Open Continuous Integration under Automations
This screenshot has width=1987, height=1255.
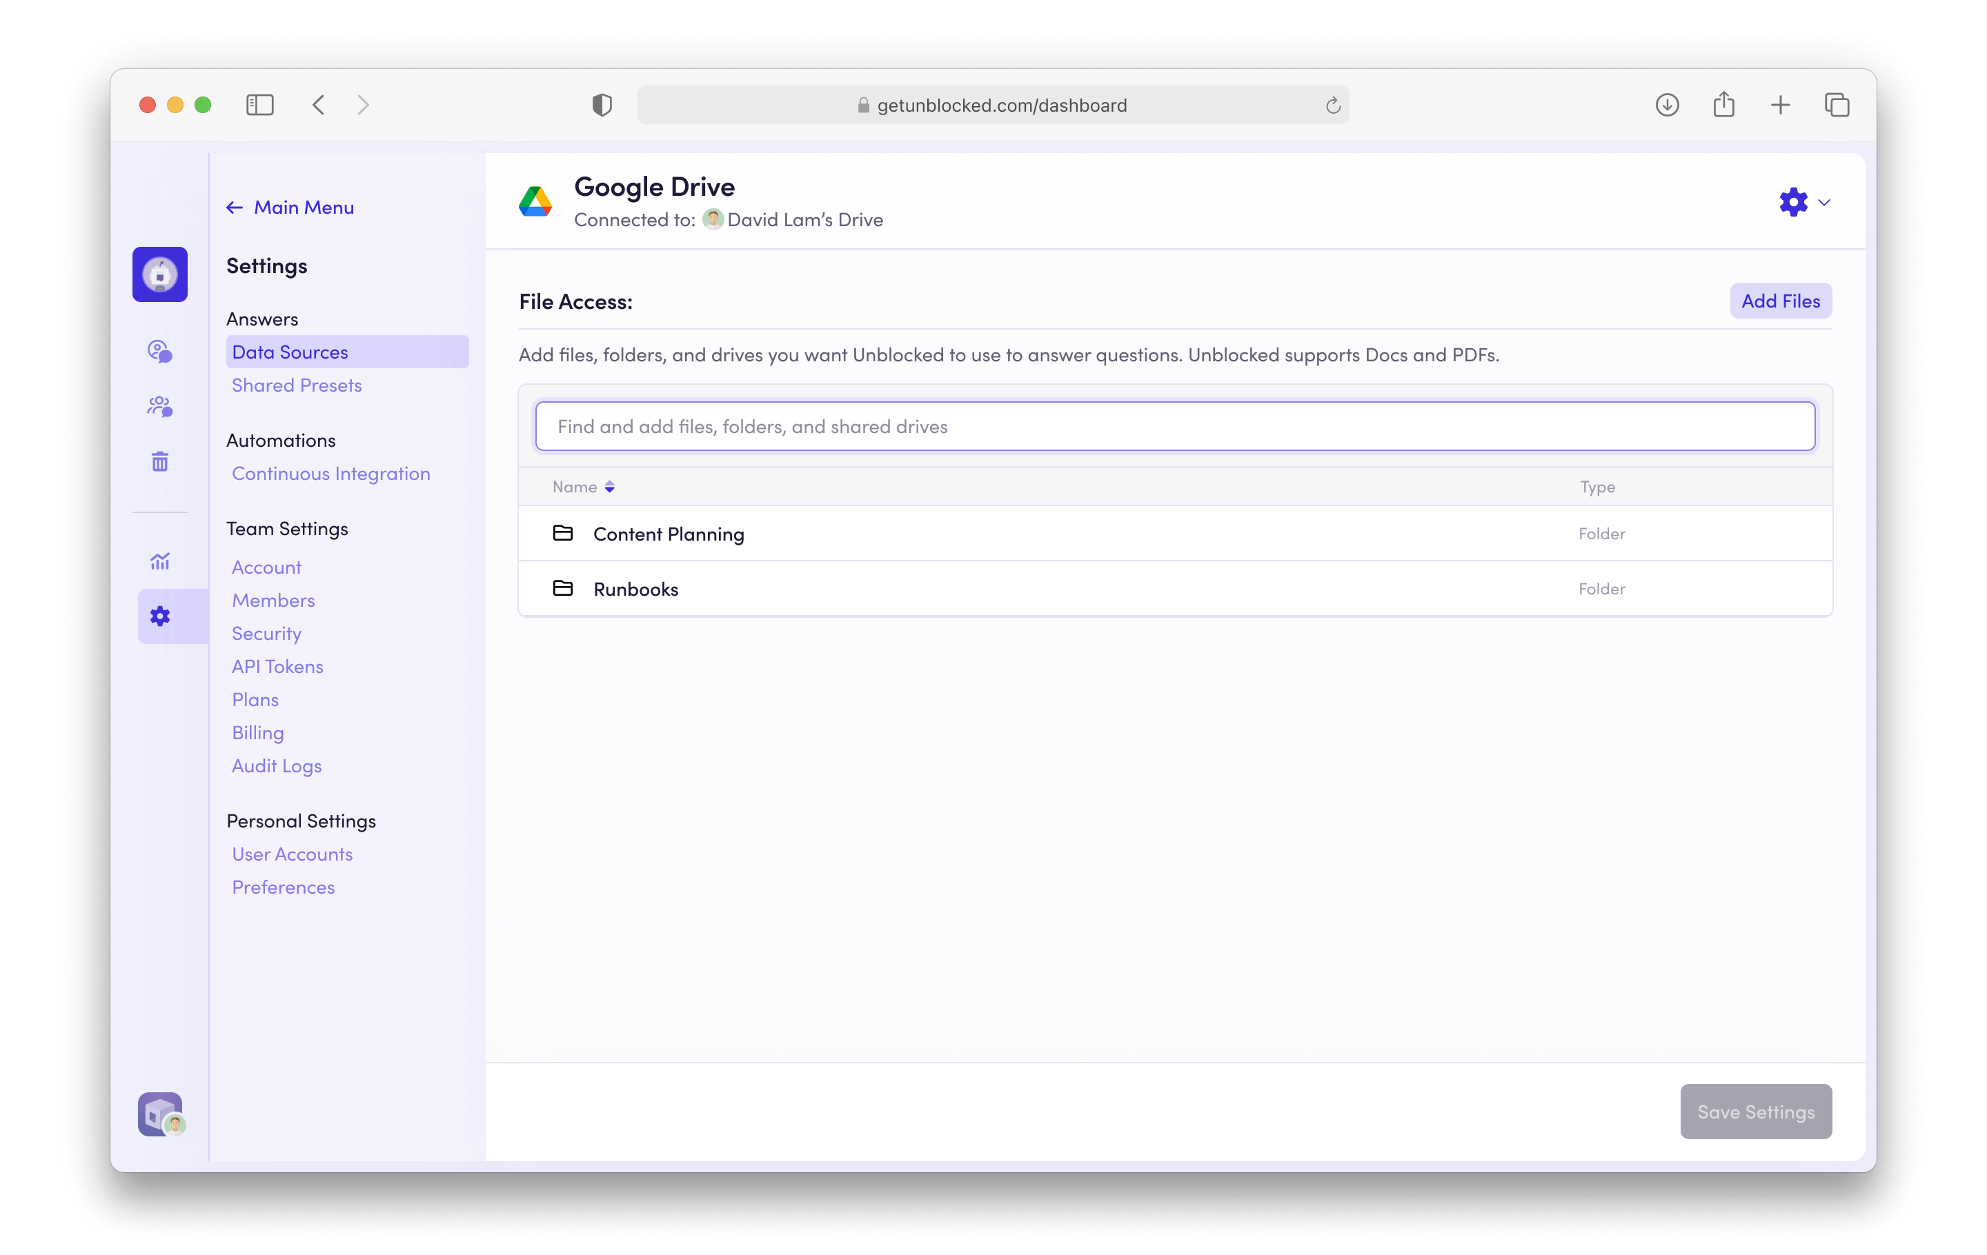pyautogui.click(x=331, y=473)
